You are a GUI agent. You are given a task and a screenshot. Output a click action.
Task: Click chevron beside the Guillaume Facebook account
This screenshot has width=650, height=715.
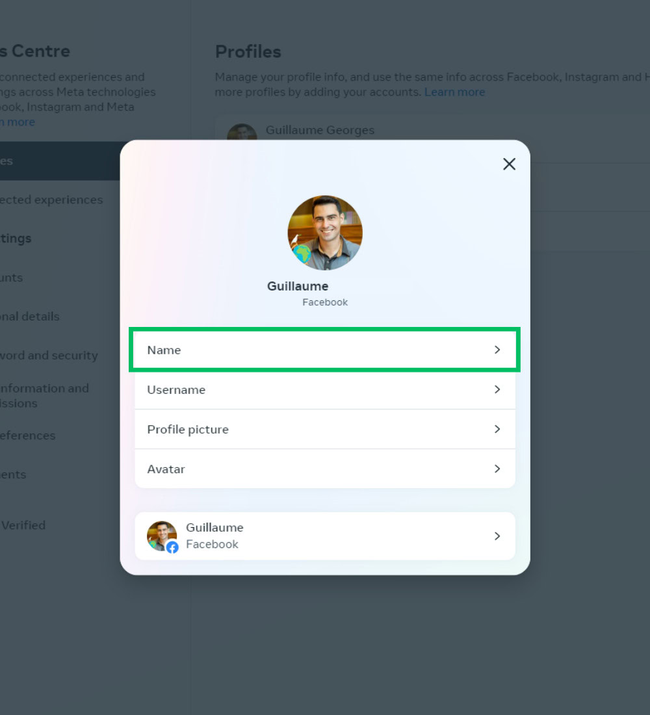point(497,536)
